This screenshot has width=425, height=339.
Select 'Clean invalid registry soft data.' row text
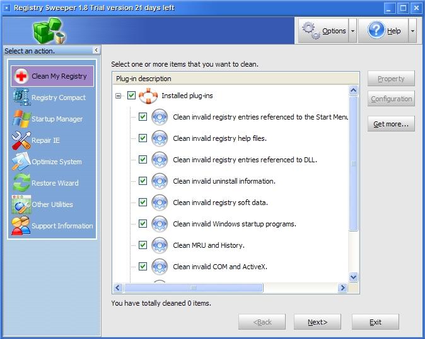click(x=220, y=203)
